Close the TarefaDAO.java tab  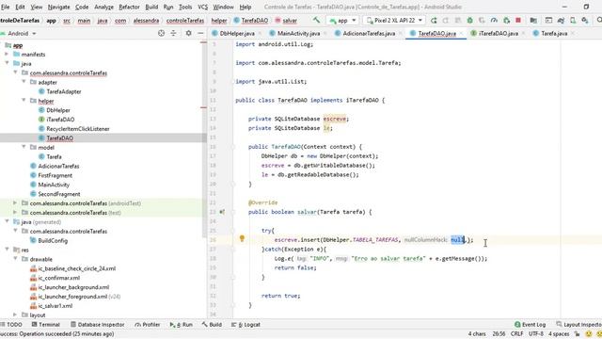[x=461, y=34]
